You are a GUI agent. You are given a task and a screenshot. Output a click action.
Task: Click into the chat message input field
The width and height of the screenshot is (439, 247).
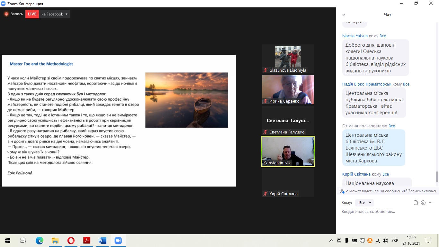(387, 212)
